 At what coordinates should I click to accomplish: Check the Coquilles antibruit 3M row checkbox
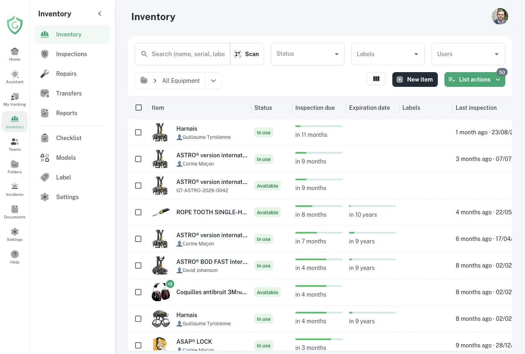pyautogui.click(x=138, y=292)
